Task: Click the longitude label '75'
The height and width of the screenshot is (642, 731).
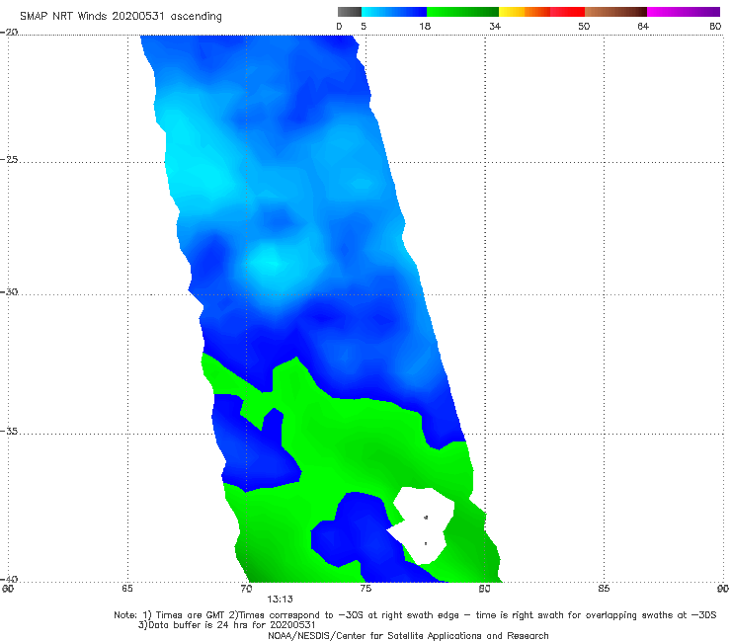Action: coord(365,589)
